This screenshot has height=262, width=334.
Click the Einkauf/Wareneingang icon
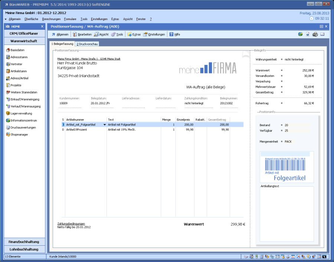click(x=8, y=99)
